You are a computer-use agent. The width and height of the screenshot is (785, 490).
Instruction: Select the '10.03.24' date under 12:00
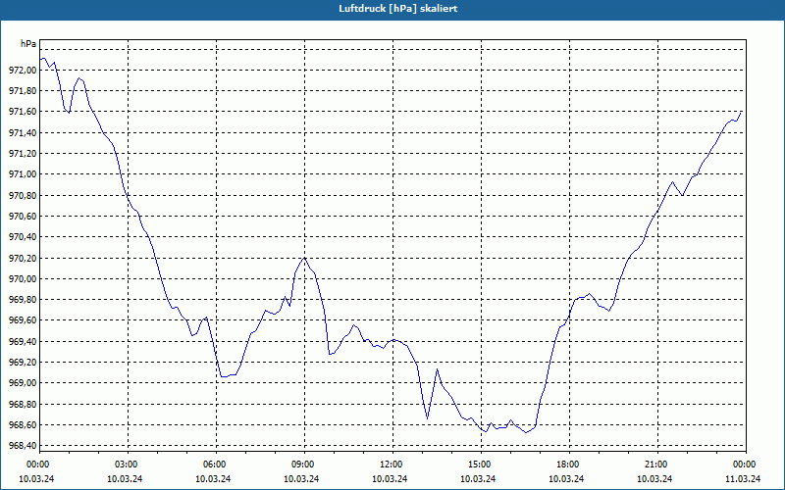coord(390,478)
